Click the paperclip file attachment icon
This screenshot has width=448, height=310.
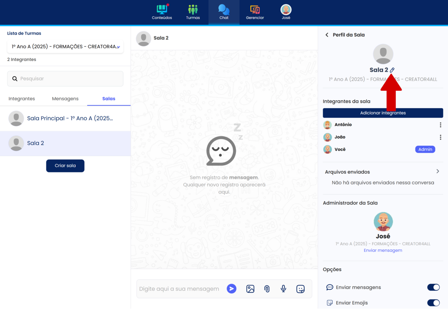(x=267, y=289)
